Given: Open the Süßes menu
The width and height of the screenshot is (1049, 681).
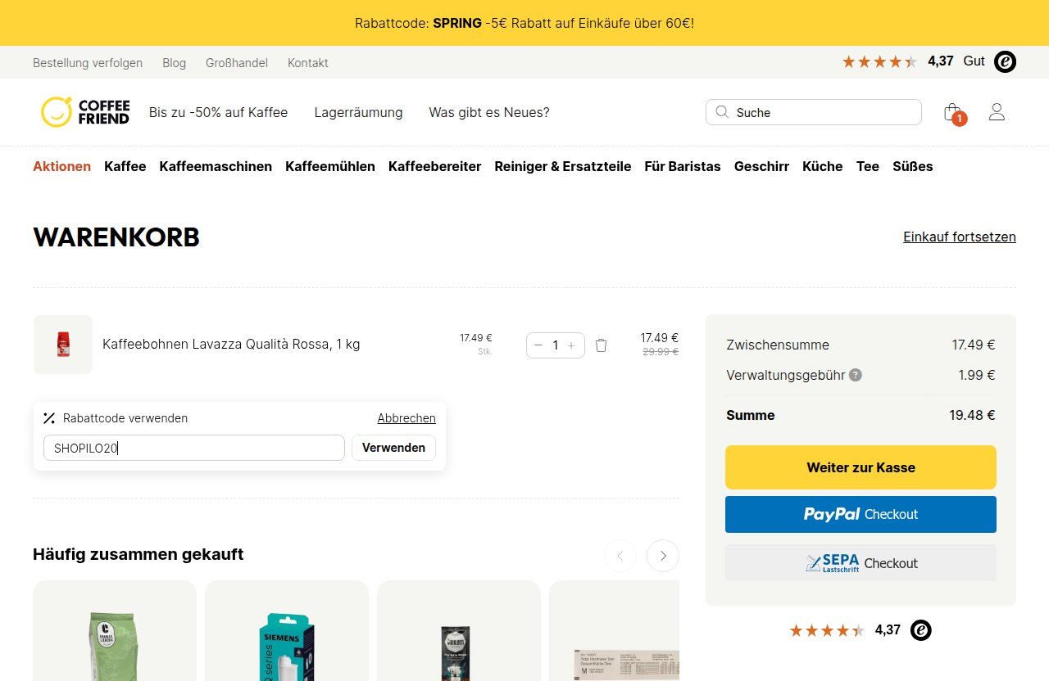Looking at the screenshot, I should pos(913,166).
